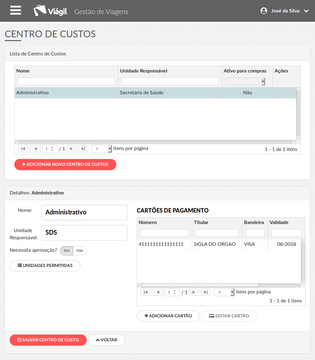Click vertical scrollbar of cost center list
Image resolution: width=315 pixels, height=360 pixels.
(298, 114)
